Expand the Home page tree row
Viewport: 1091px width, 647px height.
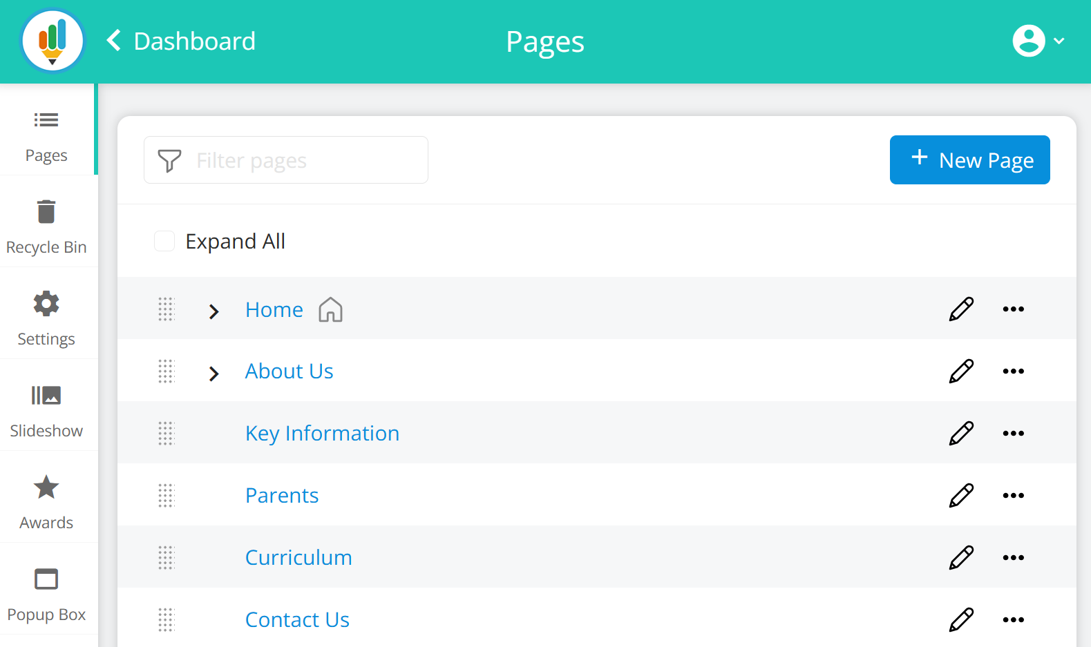[x=214, y=311]
